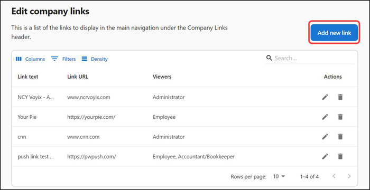Select www.cnn.com URL cell
The width and height of the screenshot is (370, 190).
pyautogui.click(x=84, y=137)
